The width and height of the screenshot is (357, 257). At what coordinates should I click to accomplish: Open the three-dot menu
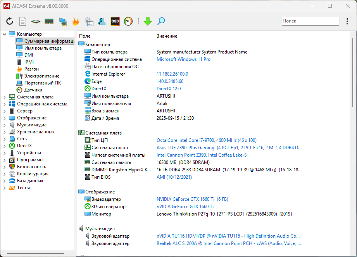click(x=347, y=21)
